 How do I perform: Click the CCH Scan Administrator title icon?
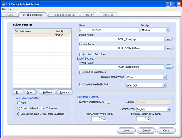[x=3, y=4]
